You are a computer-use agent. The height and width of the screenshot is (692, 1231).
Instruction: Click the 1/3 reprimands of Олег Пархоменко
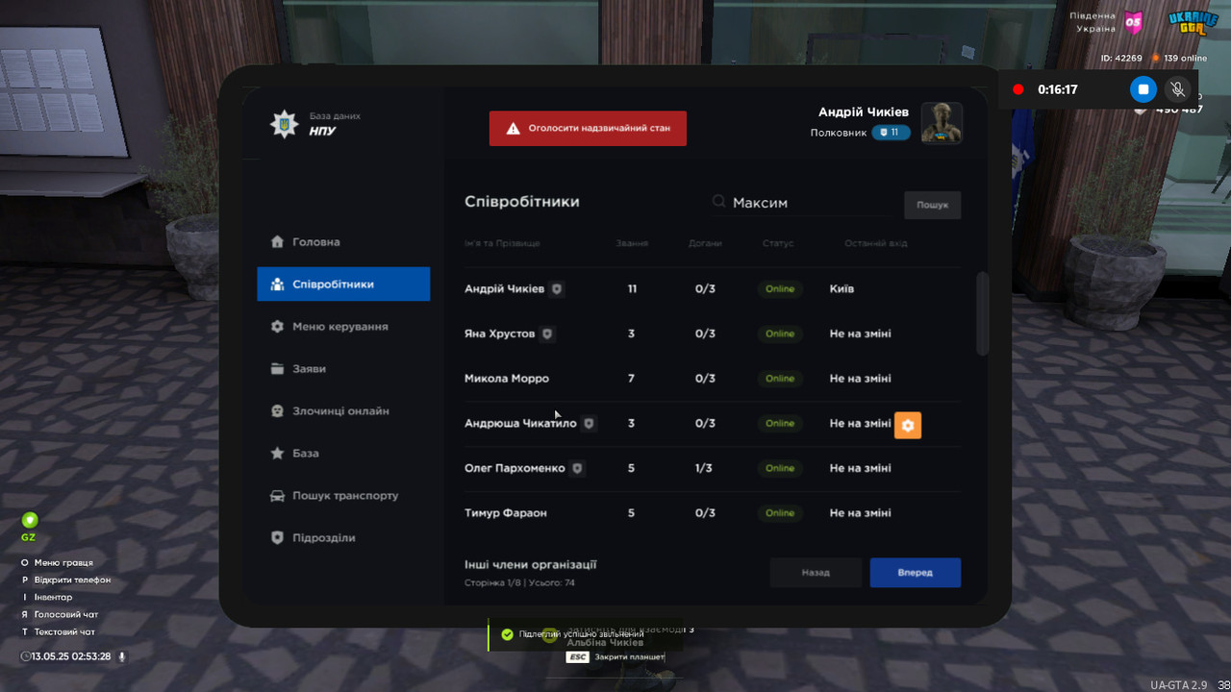[x=705, y=469]
